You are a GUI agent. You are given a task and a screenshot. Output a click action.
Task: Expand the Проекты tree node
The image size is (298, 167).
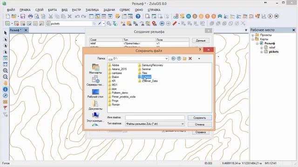(252, 35)
